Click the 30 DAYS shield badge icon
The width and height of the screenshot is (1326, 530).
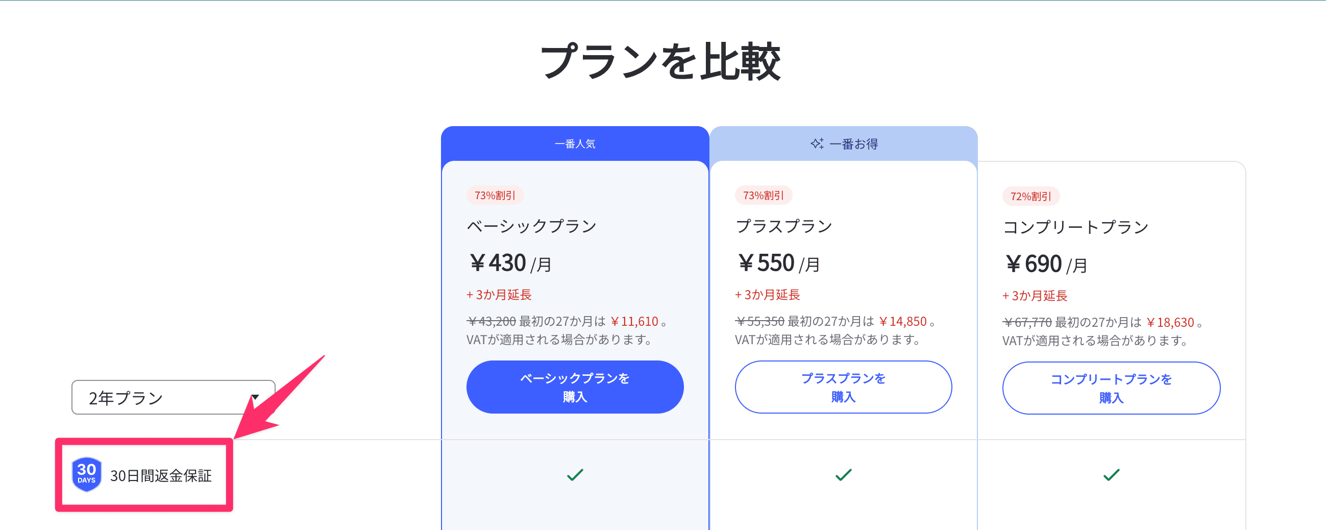[86, 474]
